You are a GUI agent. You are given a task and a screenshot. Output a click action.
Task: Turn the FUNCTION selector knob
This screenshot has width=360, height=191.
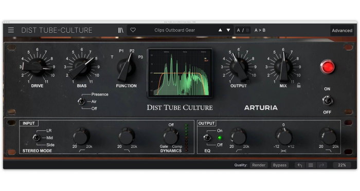[126, 67]
